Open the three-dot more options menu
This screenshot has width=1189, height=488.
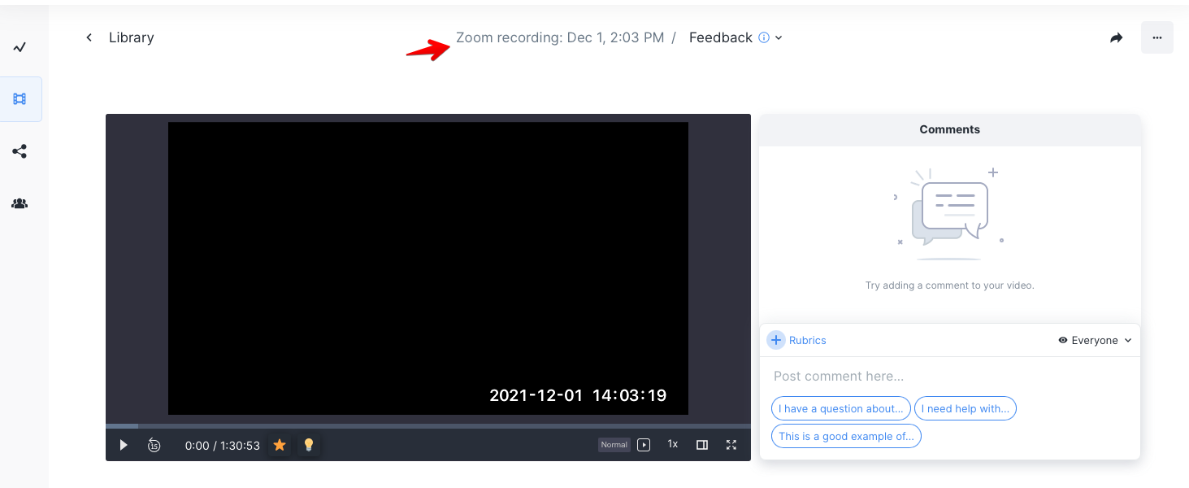click(1156, 38)
